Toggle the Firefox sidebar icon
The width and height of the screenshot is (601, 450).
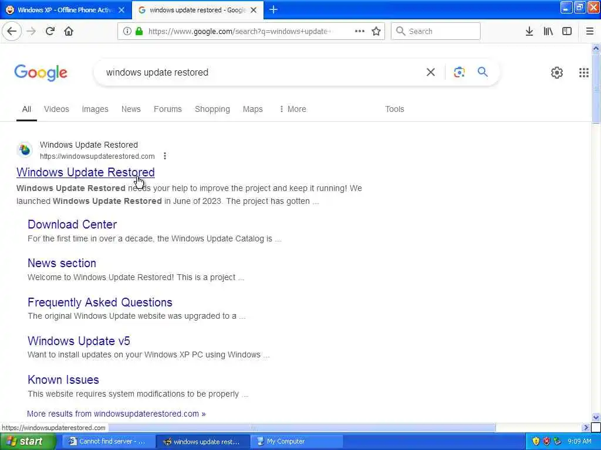click(567, 32)
